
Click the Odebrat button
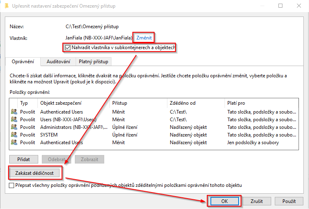56,159
